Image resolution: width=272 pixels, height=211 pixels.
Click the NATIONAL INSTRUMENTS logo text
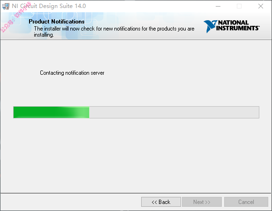point(238,25)
